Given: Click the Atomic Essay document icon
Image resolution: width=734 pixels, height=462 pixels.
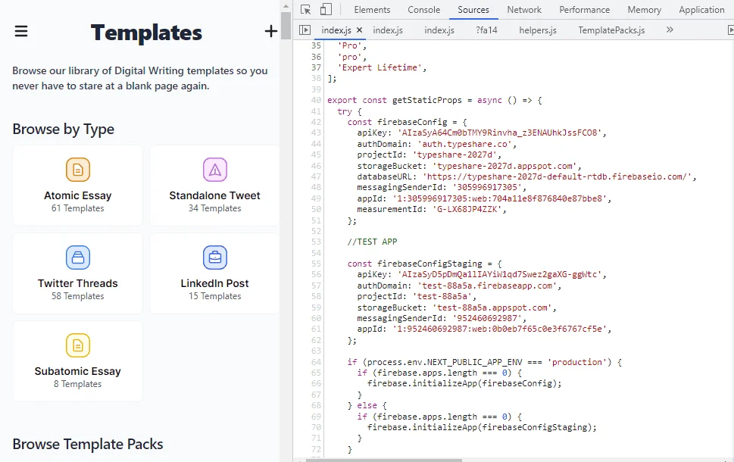Looking at the screenshot, I should [x=78, y=170].
